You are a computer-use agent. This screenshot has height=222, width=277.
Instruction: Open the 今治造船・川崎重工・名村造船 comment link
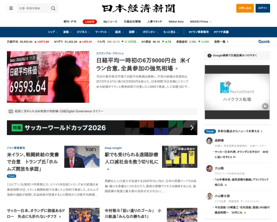(x=242, y=210)
